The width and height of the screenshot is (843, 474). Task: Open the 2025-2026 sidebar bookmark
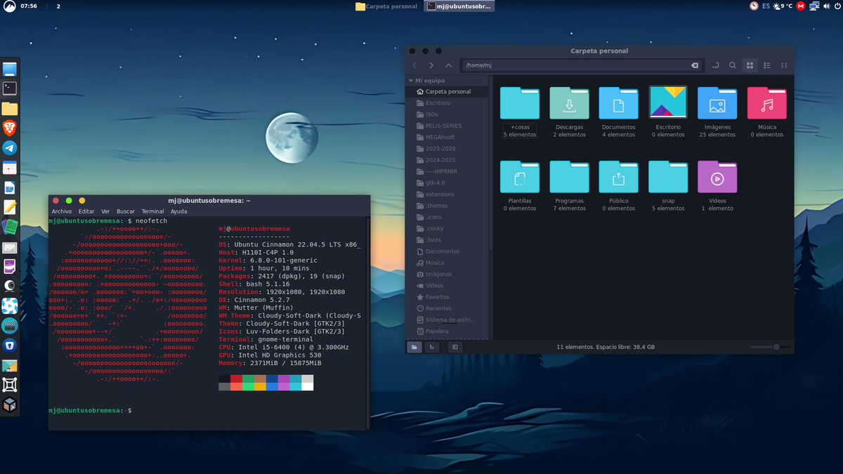point(447,149)
